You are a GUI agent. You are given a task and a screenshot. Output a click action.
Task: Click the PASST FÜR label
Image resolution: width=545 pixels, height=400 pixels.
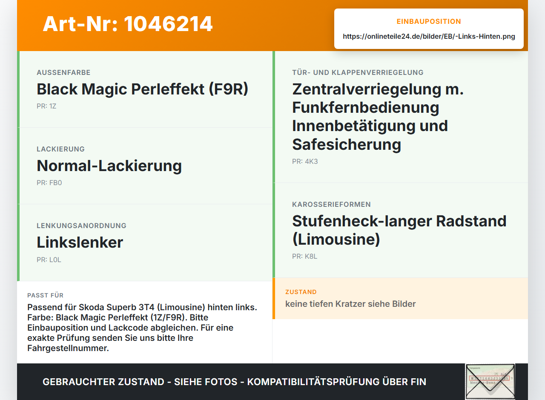[x=45, y=295]
